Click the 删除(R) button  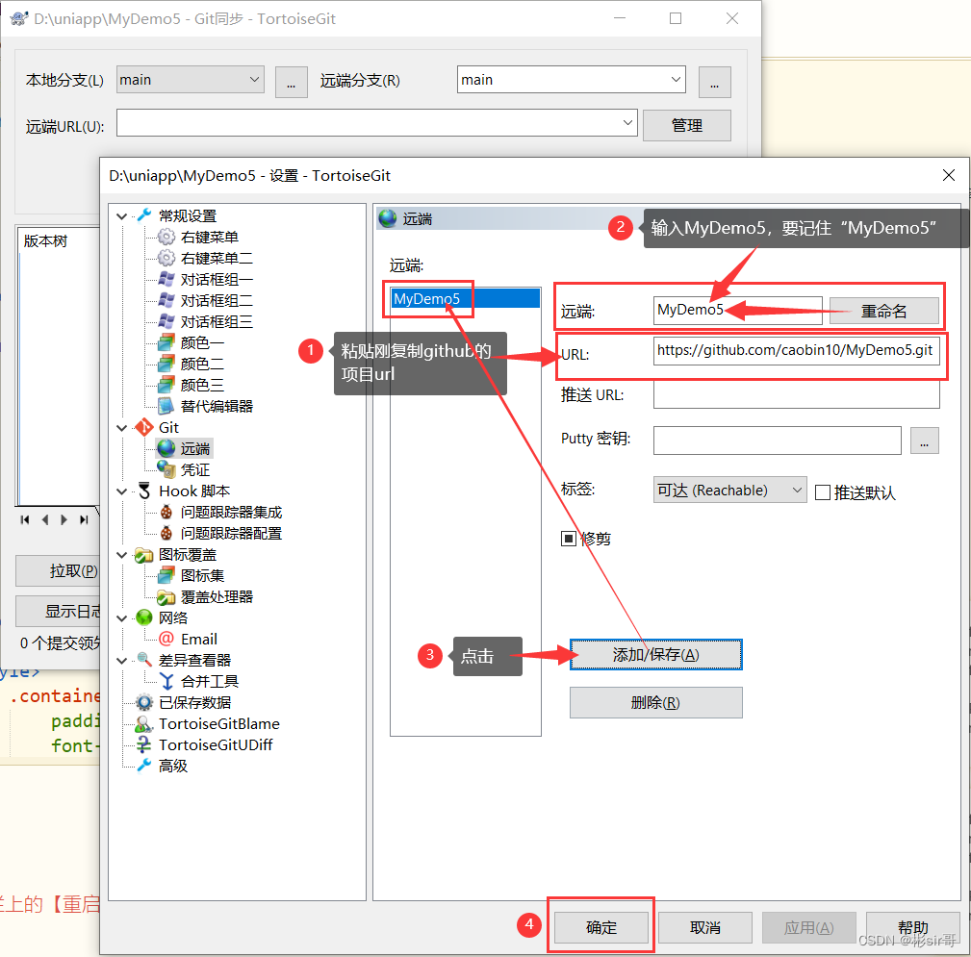(x=655, y=702)
